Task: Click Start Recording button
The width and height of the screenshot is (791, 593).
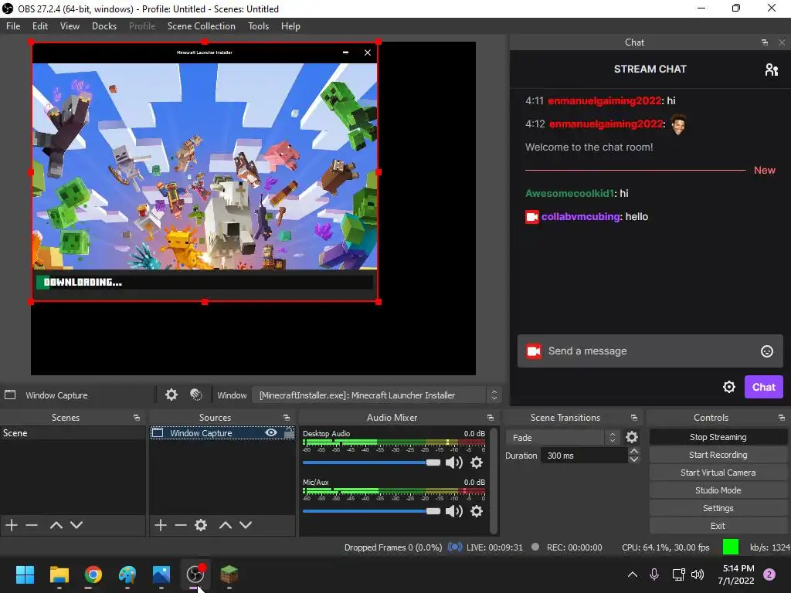Action: pos(718,455)
